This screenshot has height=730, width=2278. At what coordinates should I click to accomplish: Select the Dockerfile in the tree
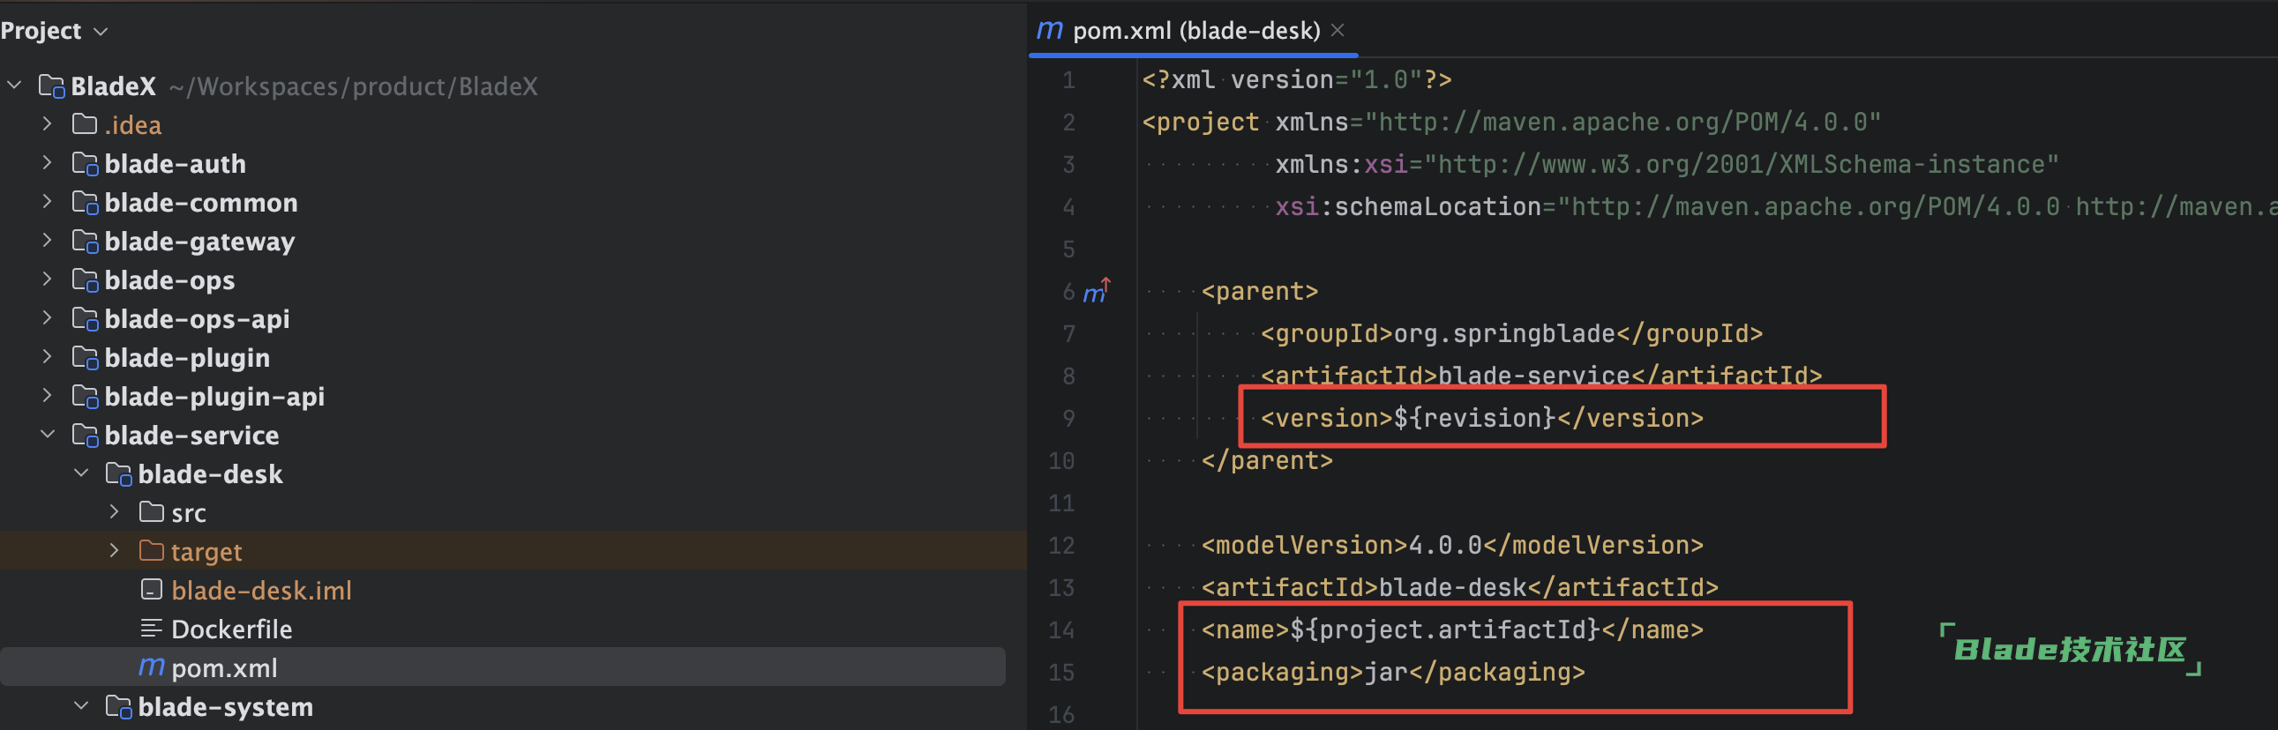(232, 629)
